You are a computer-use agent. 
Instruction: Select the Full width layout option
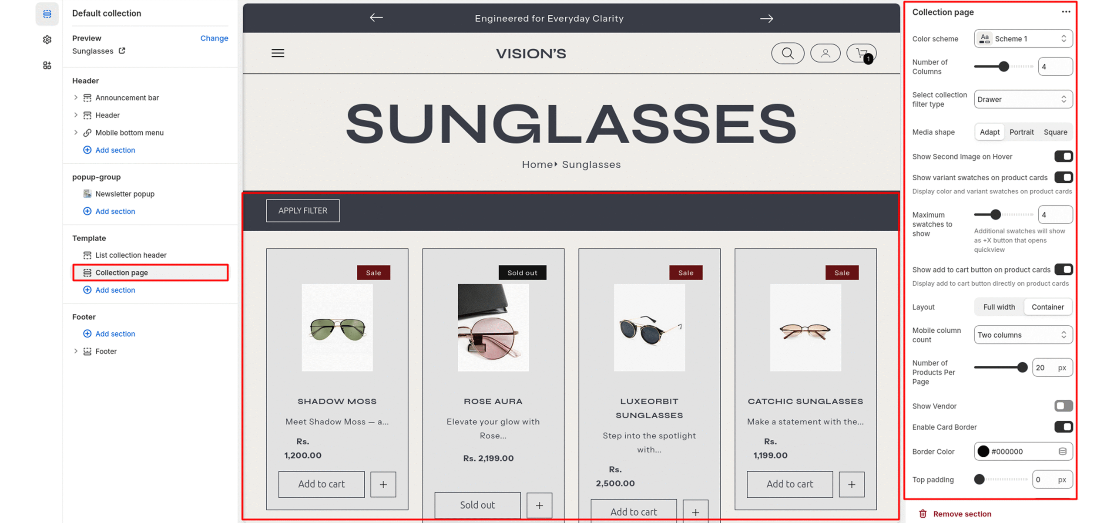click(x=999, y=307)
